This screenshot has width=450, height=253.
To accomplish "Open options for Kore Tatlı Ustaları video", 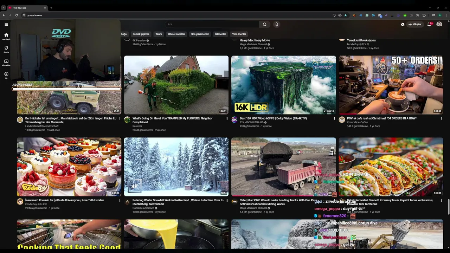I will 120,201.
